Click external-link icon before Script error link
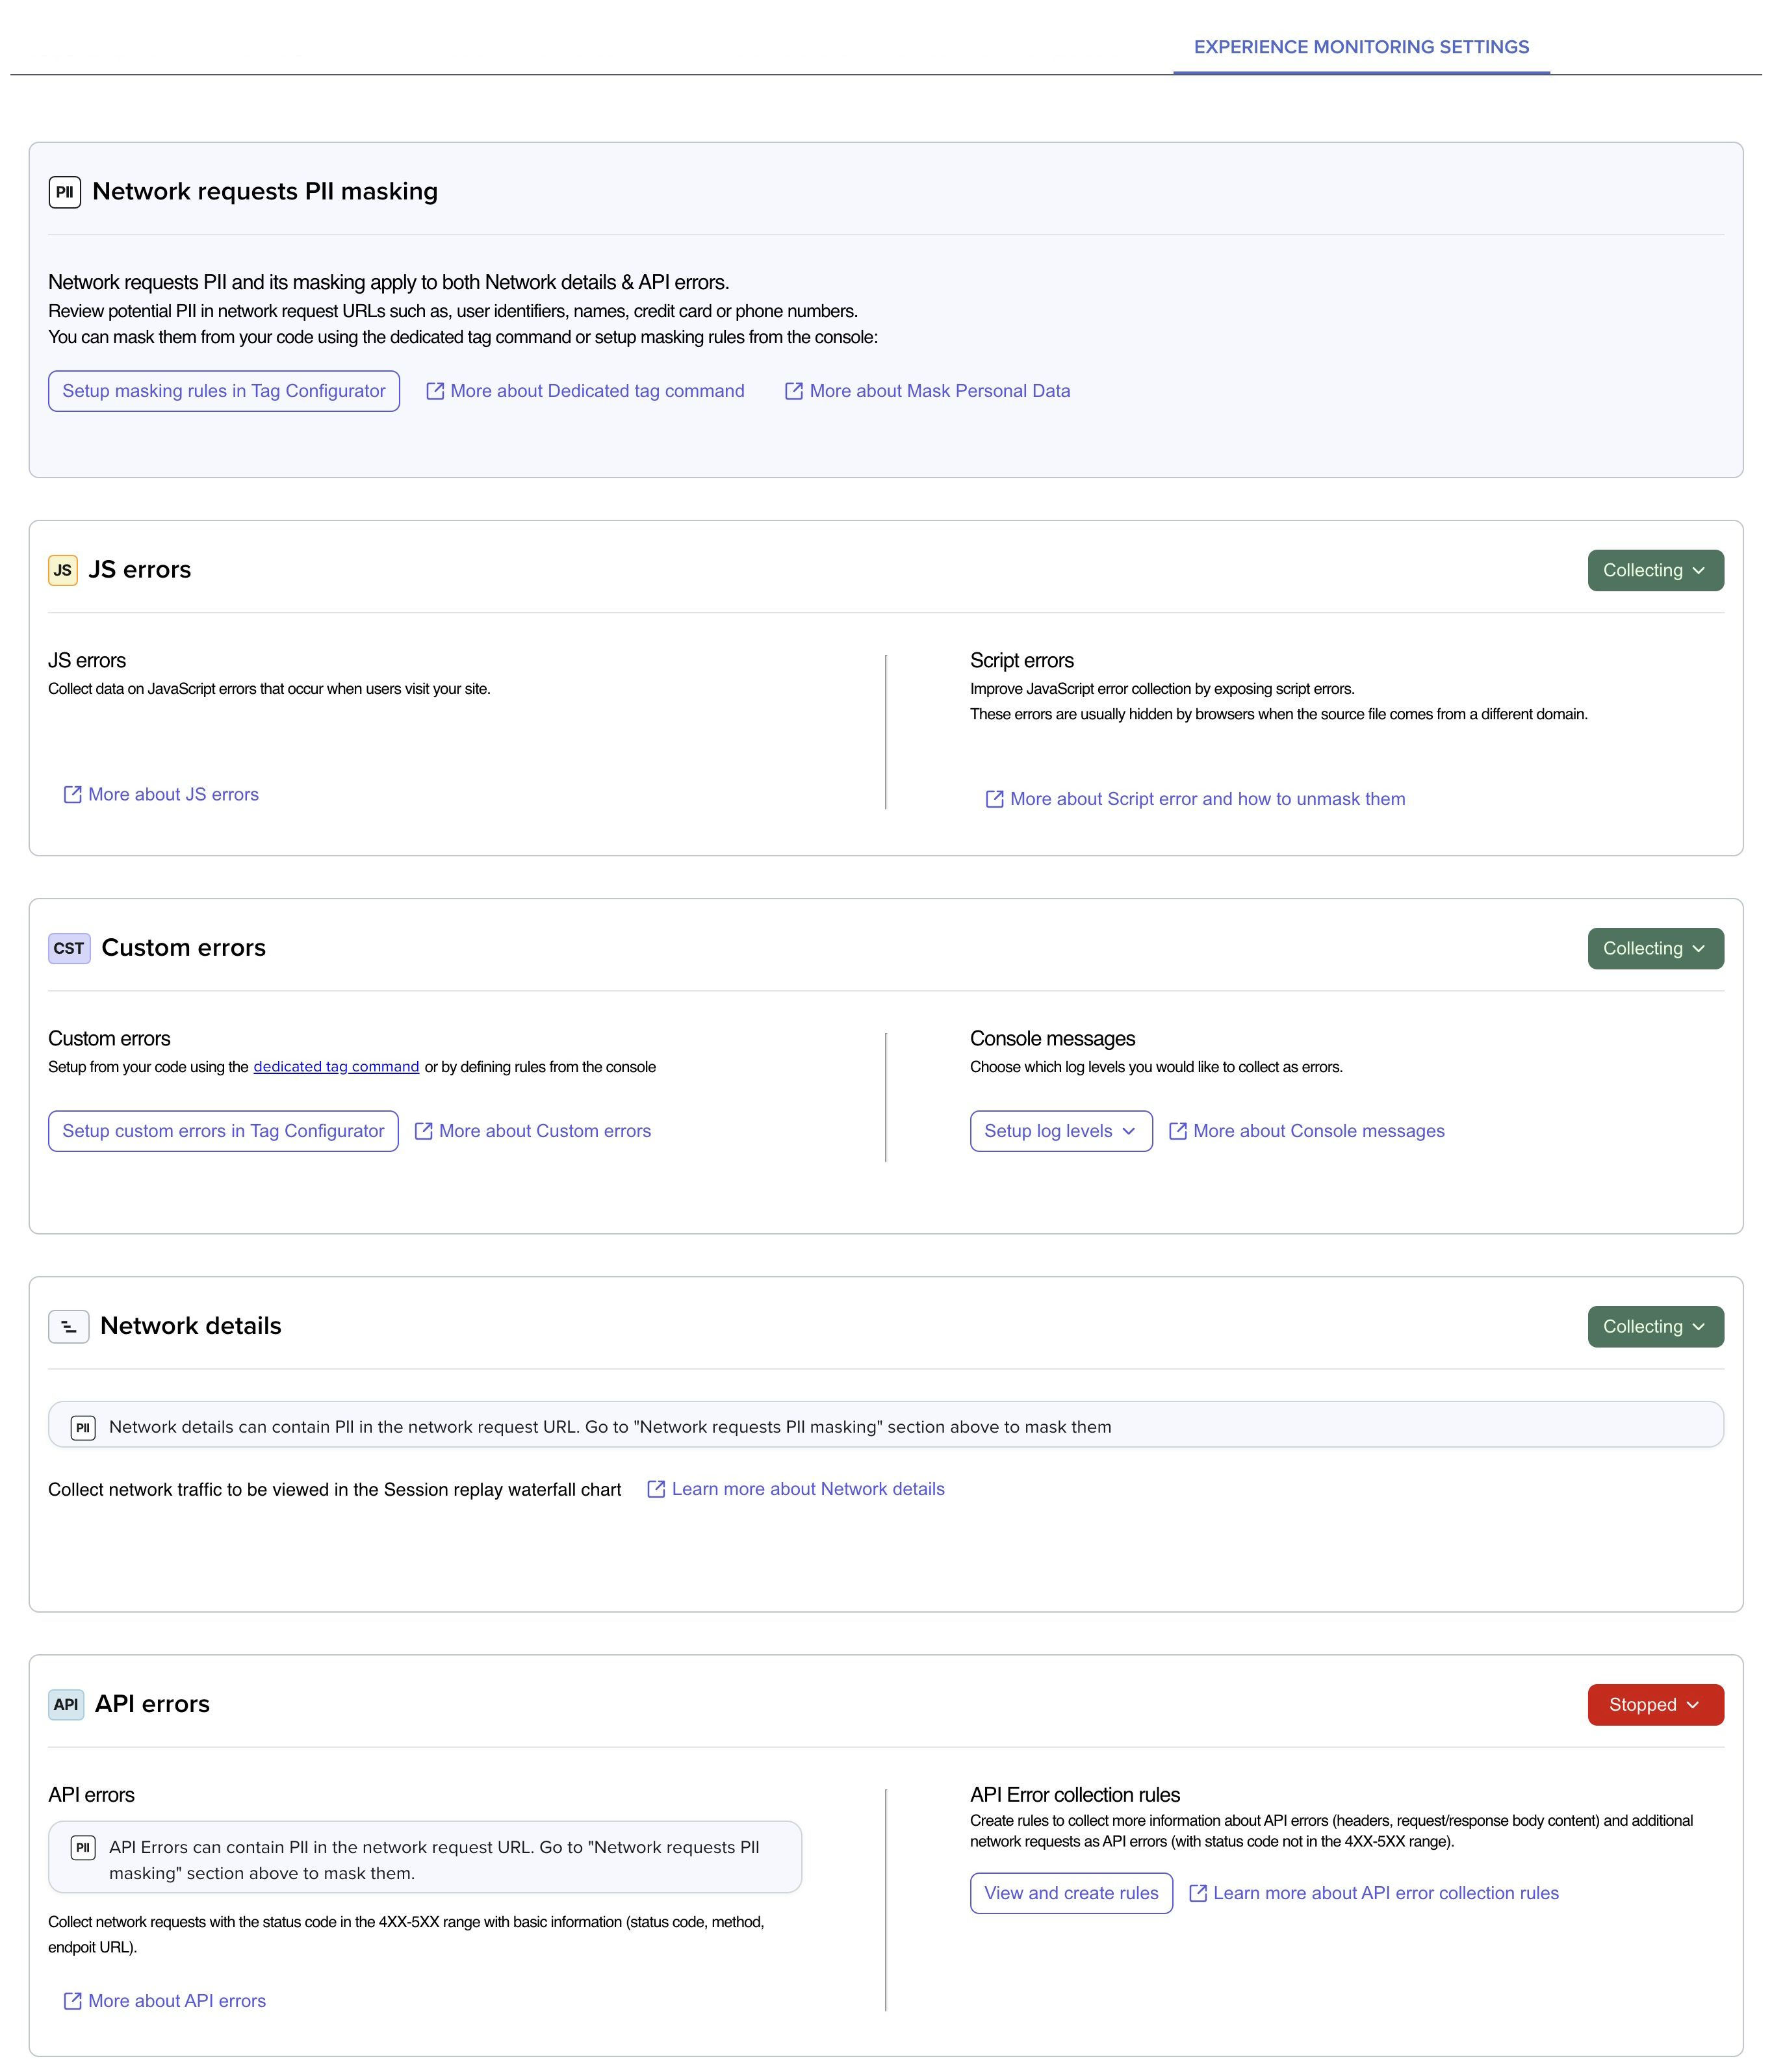 995,799
